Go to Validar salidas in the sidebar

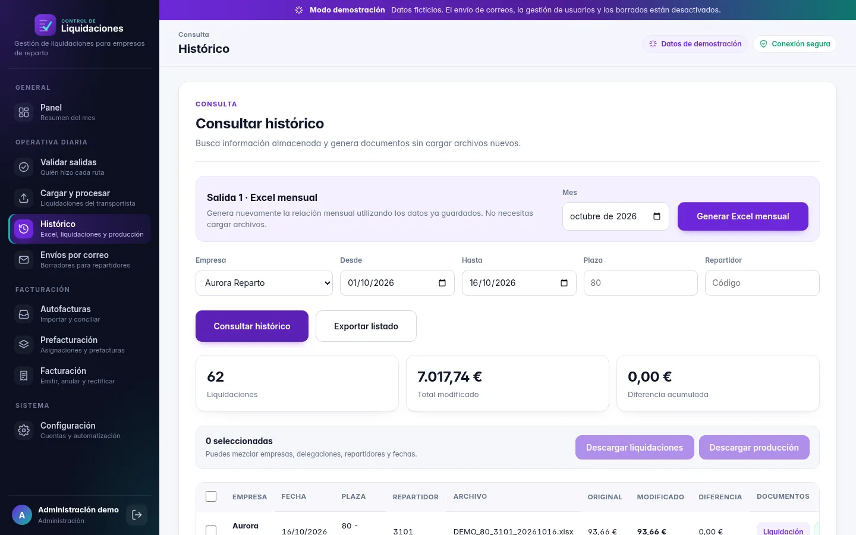tap(80, 167)
